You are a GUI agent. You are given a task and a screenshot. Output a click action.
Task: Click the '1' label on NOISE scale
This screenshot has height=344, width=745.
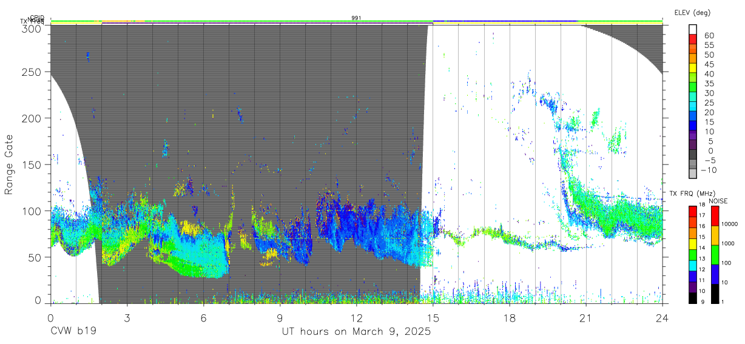click(x=724, y=302)
